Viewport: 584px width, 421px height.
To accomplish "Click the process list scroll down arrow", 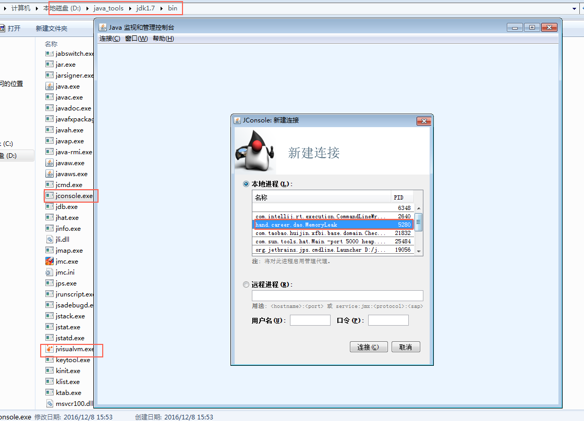I will (419, 251).
